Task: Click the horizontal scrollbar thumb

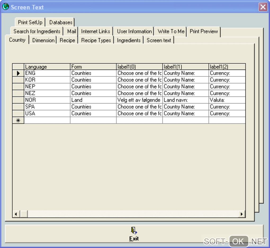Action: [x=24, y=214]
